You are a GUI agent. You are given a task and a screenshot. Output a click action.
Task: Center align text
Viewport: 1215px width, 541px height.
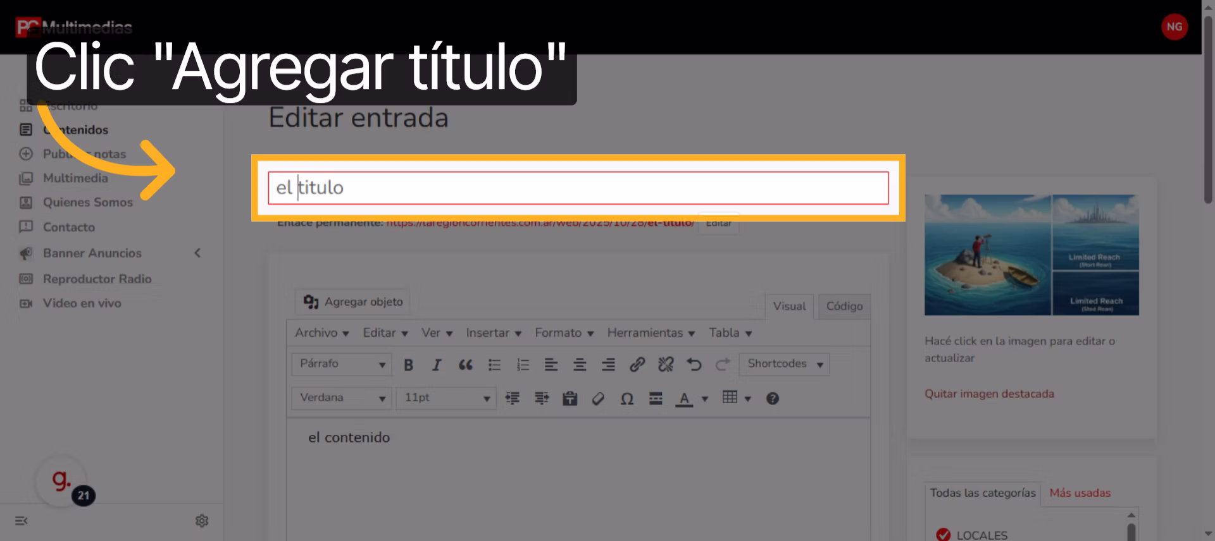579,365
